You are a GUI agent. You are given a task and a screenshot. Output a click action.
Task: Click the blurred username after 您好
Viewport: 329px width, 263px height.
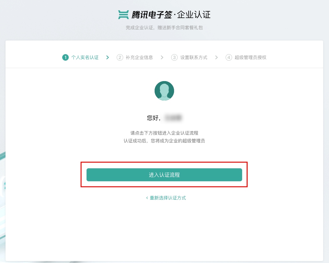point(173,117)
